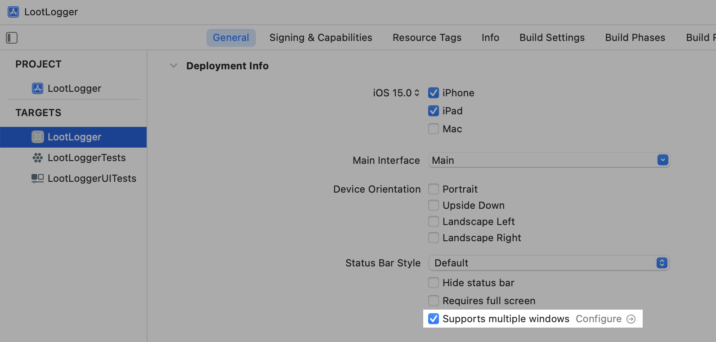Toggle the sidebar panel icon
The width and height of the screenshot is (716, 342).
(12, 38)
